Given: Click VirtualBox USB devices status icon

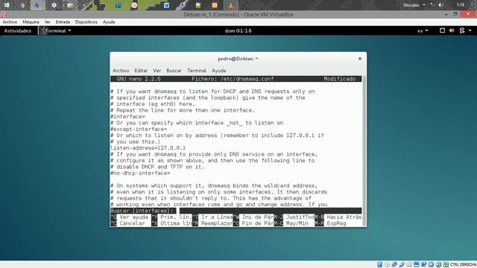Looking at the screenshot, I should [402, 264].
